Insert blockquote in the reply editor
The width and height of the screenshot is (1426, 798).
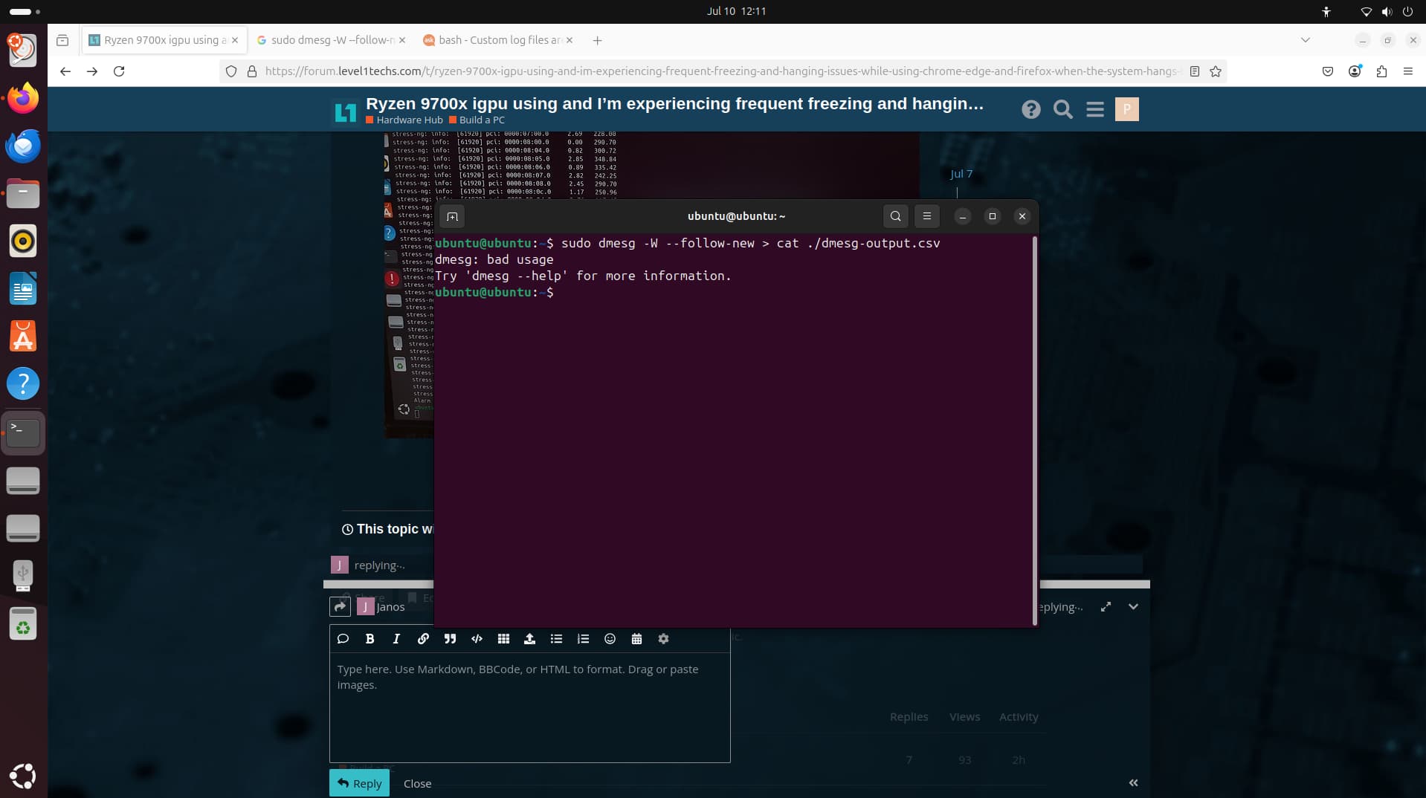point(450,639)
